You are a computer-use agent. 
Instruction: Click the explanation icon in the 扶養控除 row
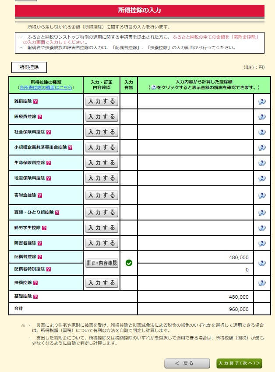262,283
